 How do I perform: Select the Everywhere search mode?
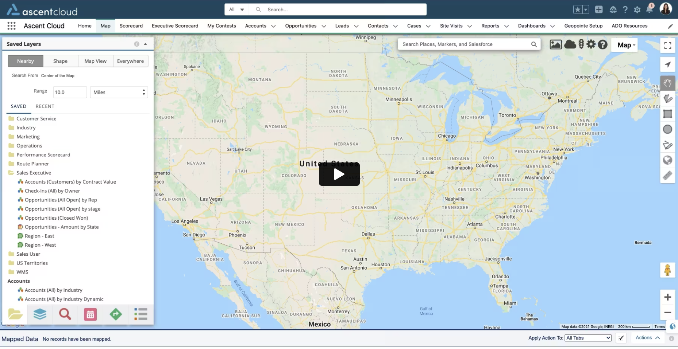131,61
